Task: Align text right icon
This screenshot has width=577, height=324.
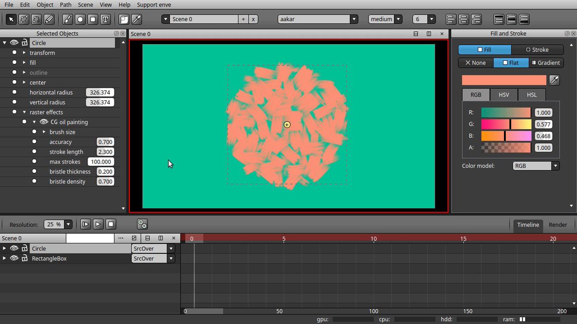Action: pyautogui.click(x=476, y=19)
